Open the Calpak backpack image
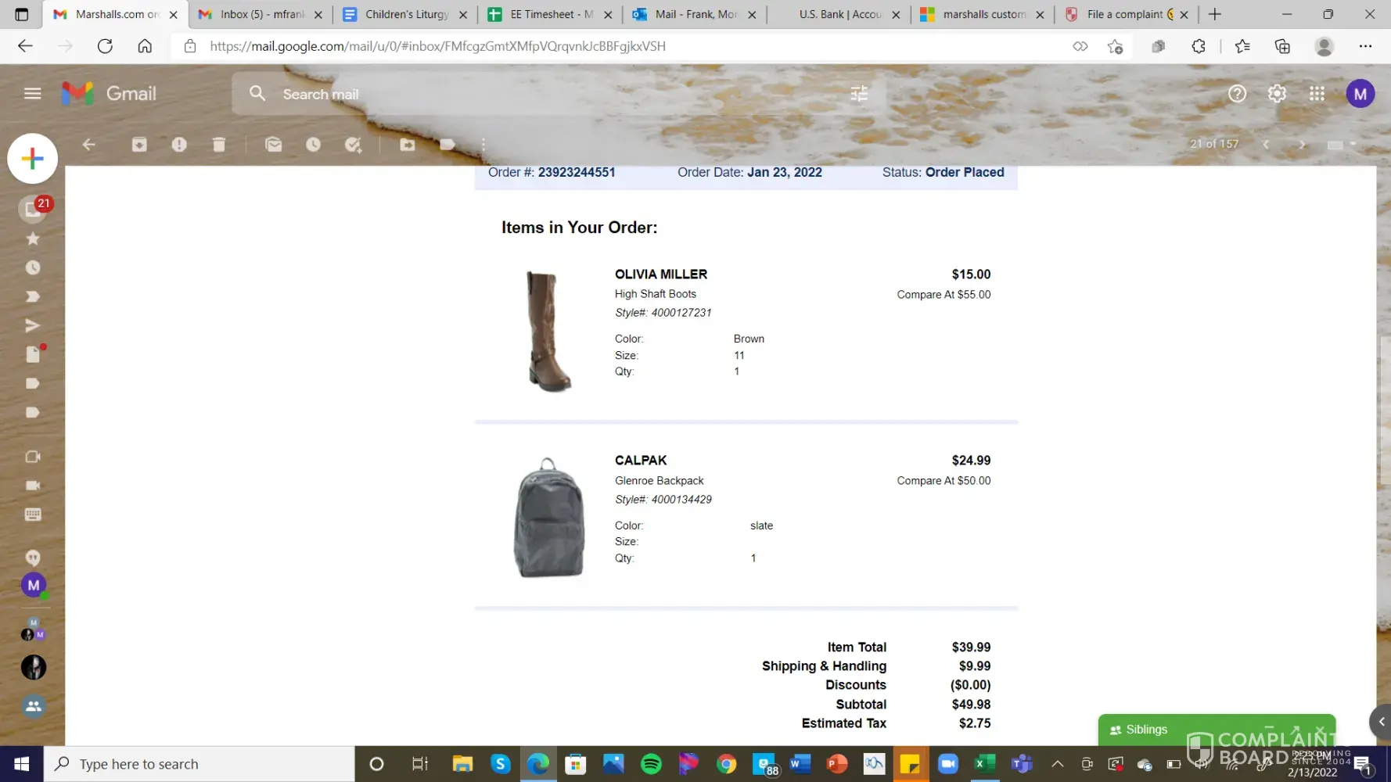 [548, 518]
